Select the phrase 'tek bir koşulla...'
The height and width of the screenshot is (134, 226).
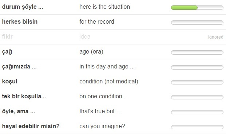(24, 96)
